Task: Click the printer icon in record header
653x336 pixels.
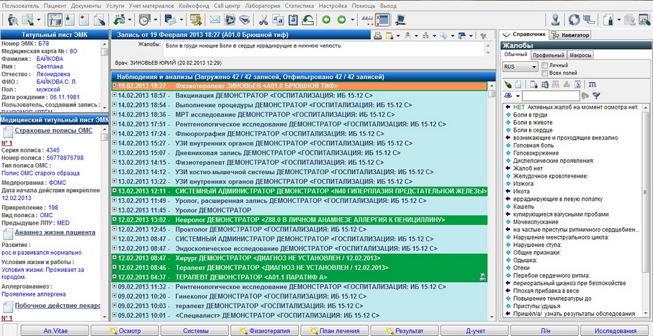Action: click(377, 36)
